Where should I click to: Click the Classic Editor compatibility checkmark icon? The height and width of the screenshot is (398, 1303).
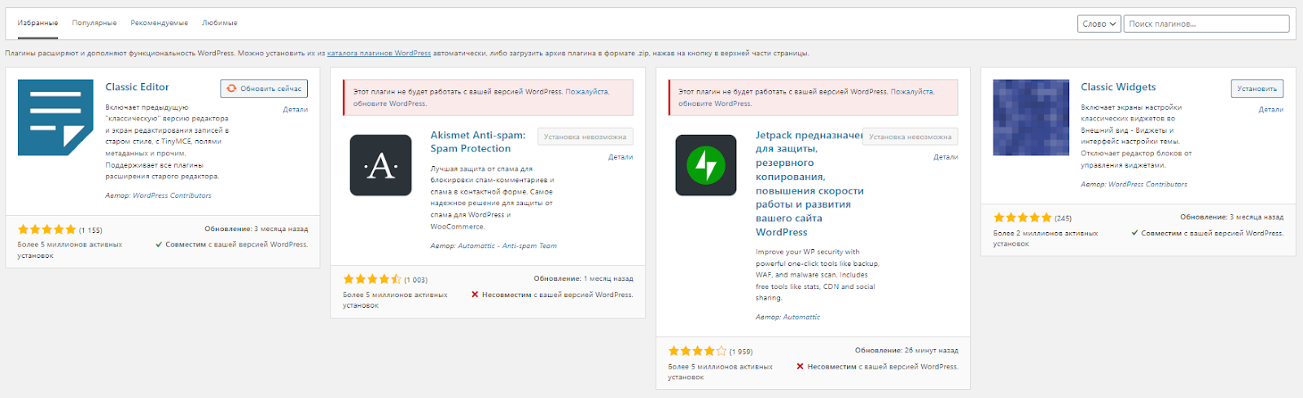pos(159,244)
